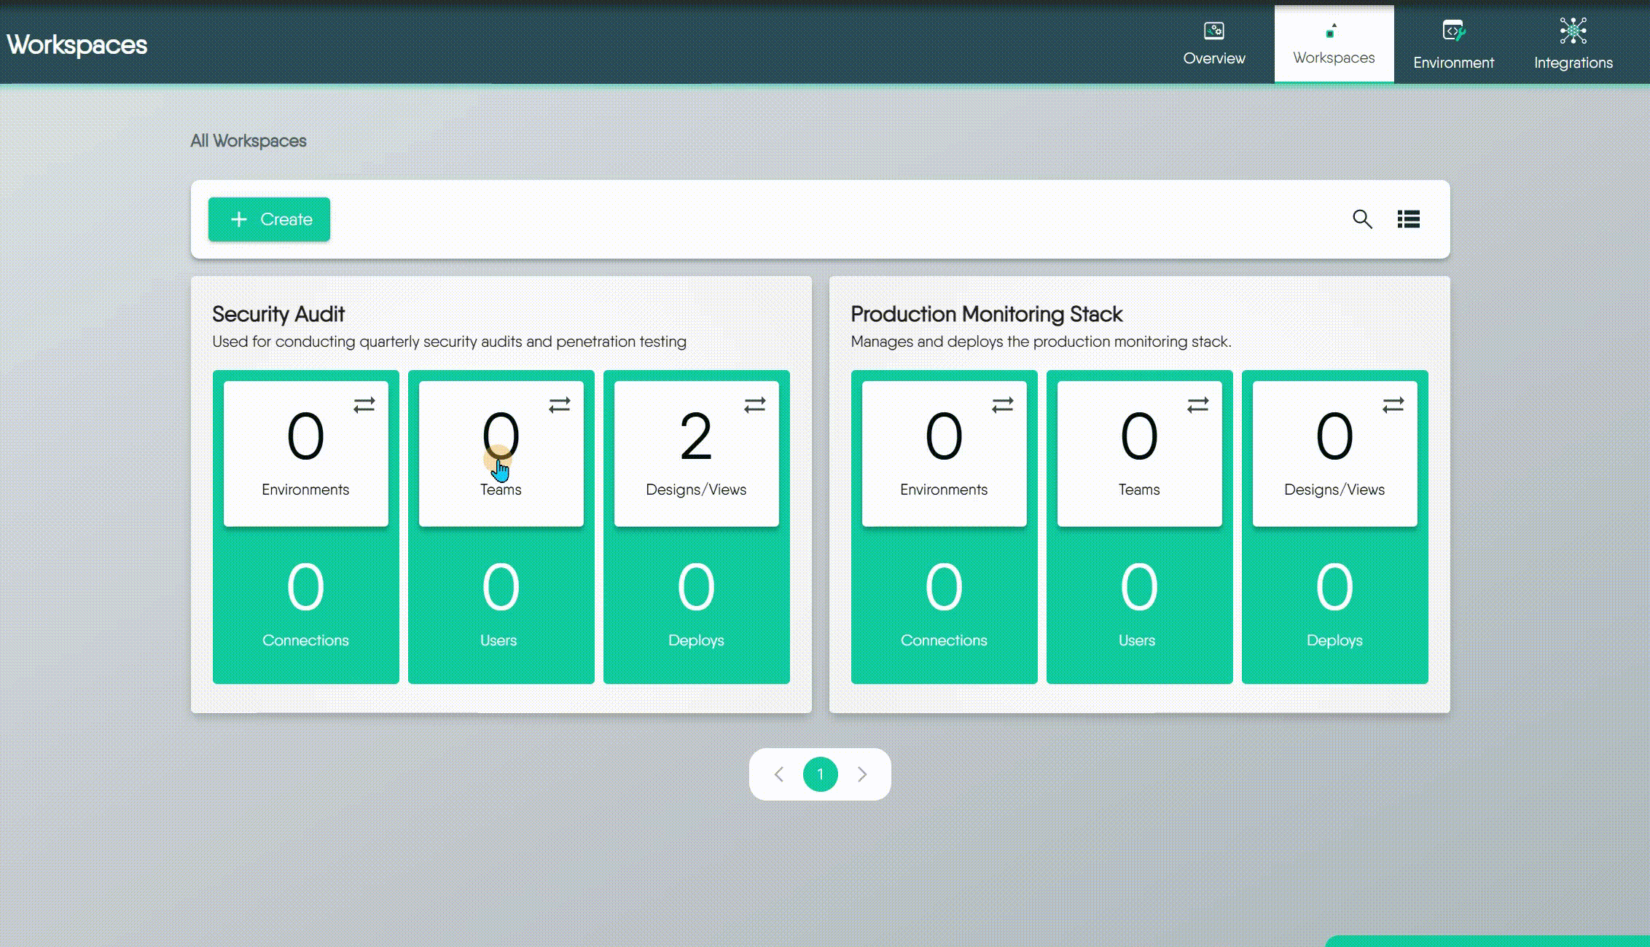This screenshot has width=1650, height=947.
Task: Select pagination page 1
Action: (x=821, y=774)
